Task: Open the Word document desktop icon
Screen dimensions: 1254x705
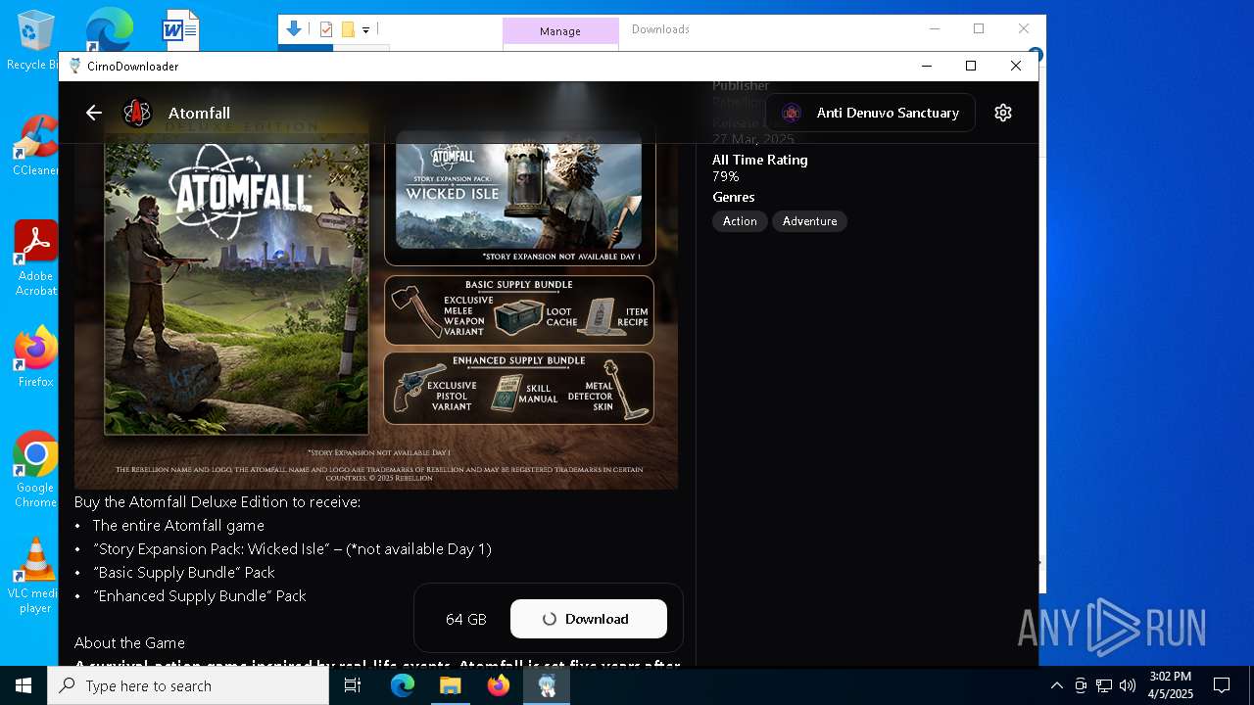Action: tap(181, 29)
